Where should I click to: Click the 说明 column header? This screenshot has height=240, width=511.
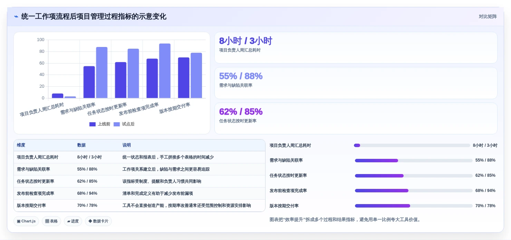[127, 145]
